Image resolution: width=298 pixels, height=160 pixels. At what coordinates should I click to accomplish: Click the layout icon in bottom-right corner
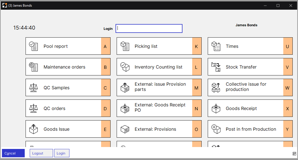[x=294, y=154]
